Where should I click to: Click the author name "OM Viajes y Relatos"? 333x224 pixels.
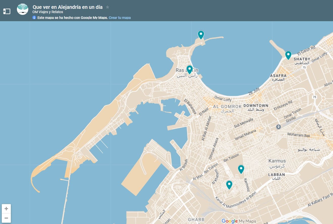coord(48,12)
